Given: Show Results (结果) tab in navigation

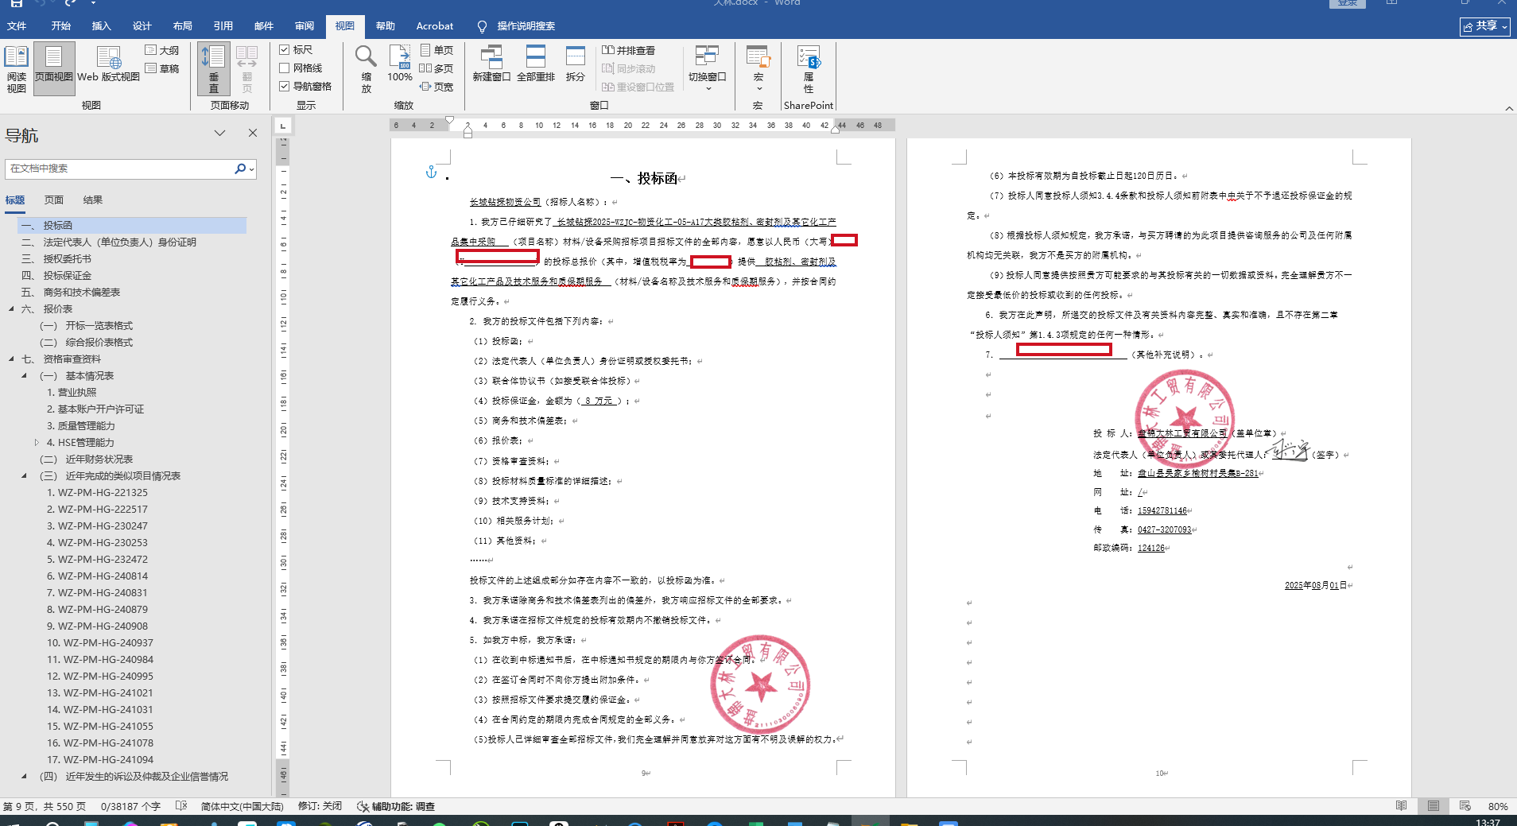Looking at the screenshot, I should coord(93,200).
